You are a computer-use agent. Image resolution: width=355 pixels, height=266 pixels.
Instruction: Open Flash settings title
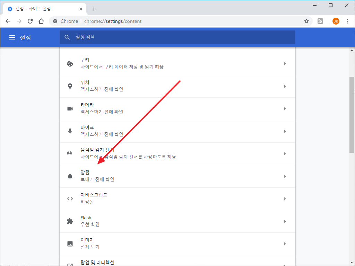click(86, 218)
